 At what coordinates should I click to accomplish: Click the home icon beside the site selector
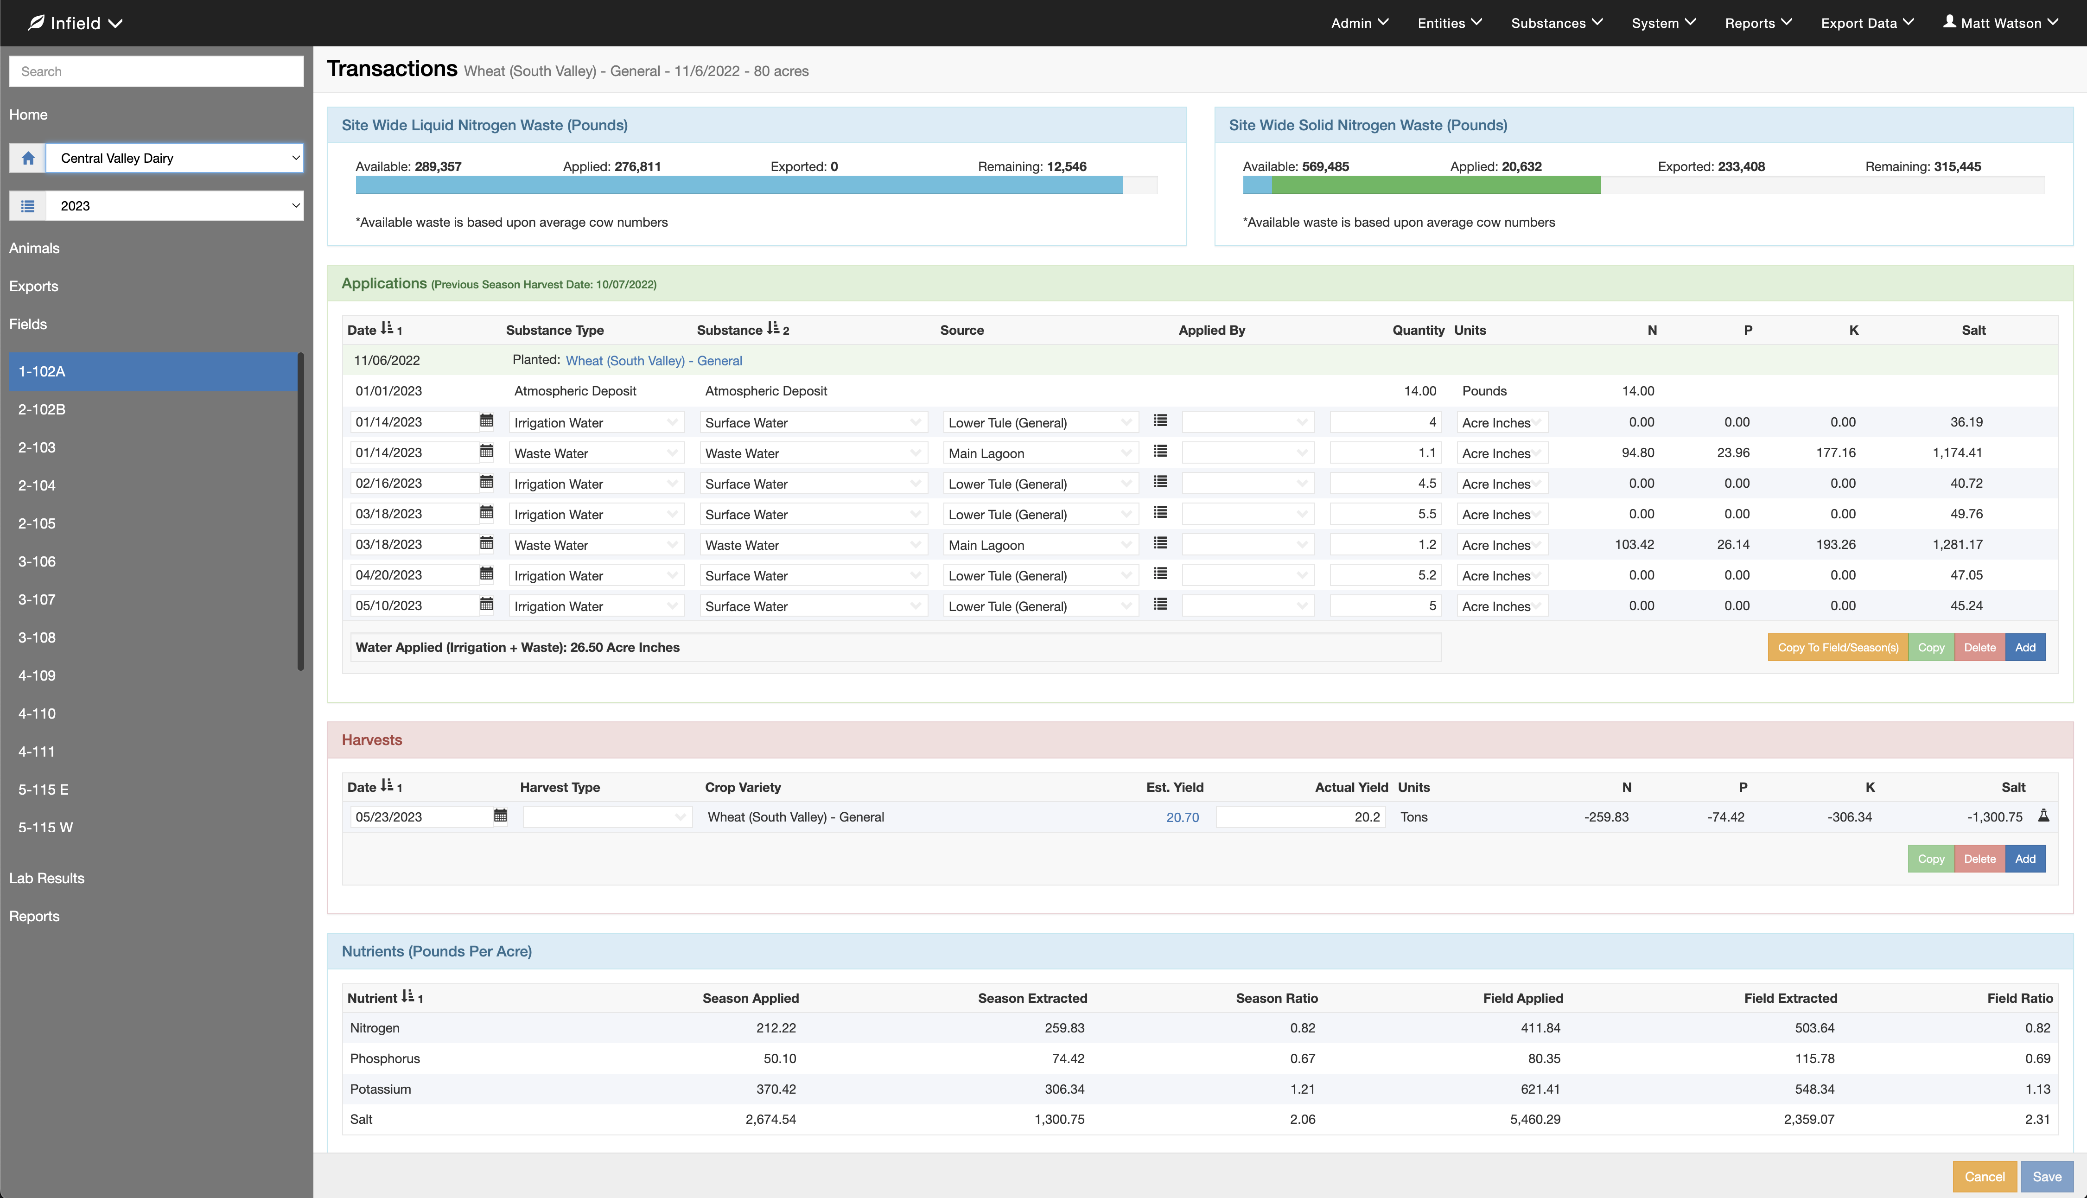pos(27,157)
